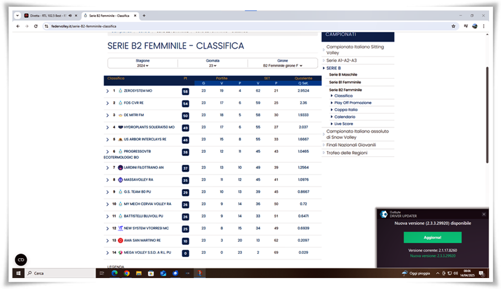The height and width of the screenshot is (289, 501).
Task: Click the NEW SYSTEM VTORRESI MC logo
Action: [121, 228]
